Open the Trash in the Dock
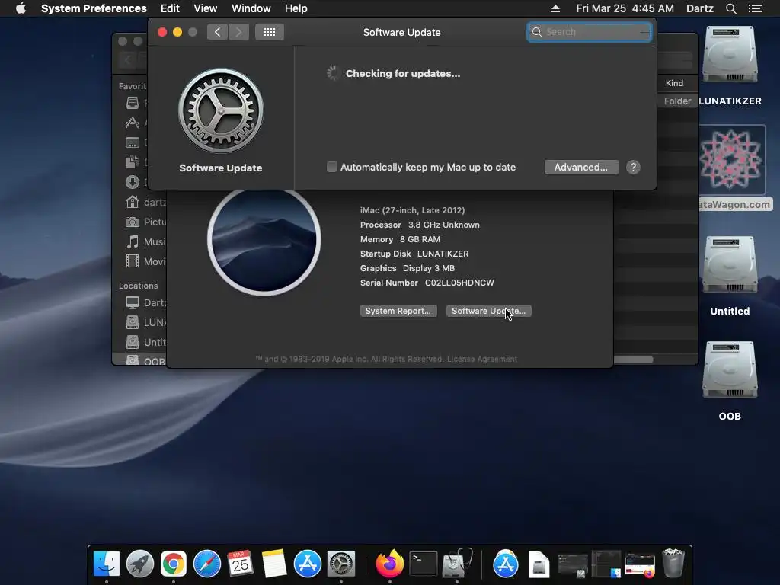This screenshot has height=585, width=780. click(x=673, y=563)
